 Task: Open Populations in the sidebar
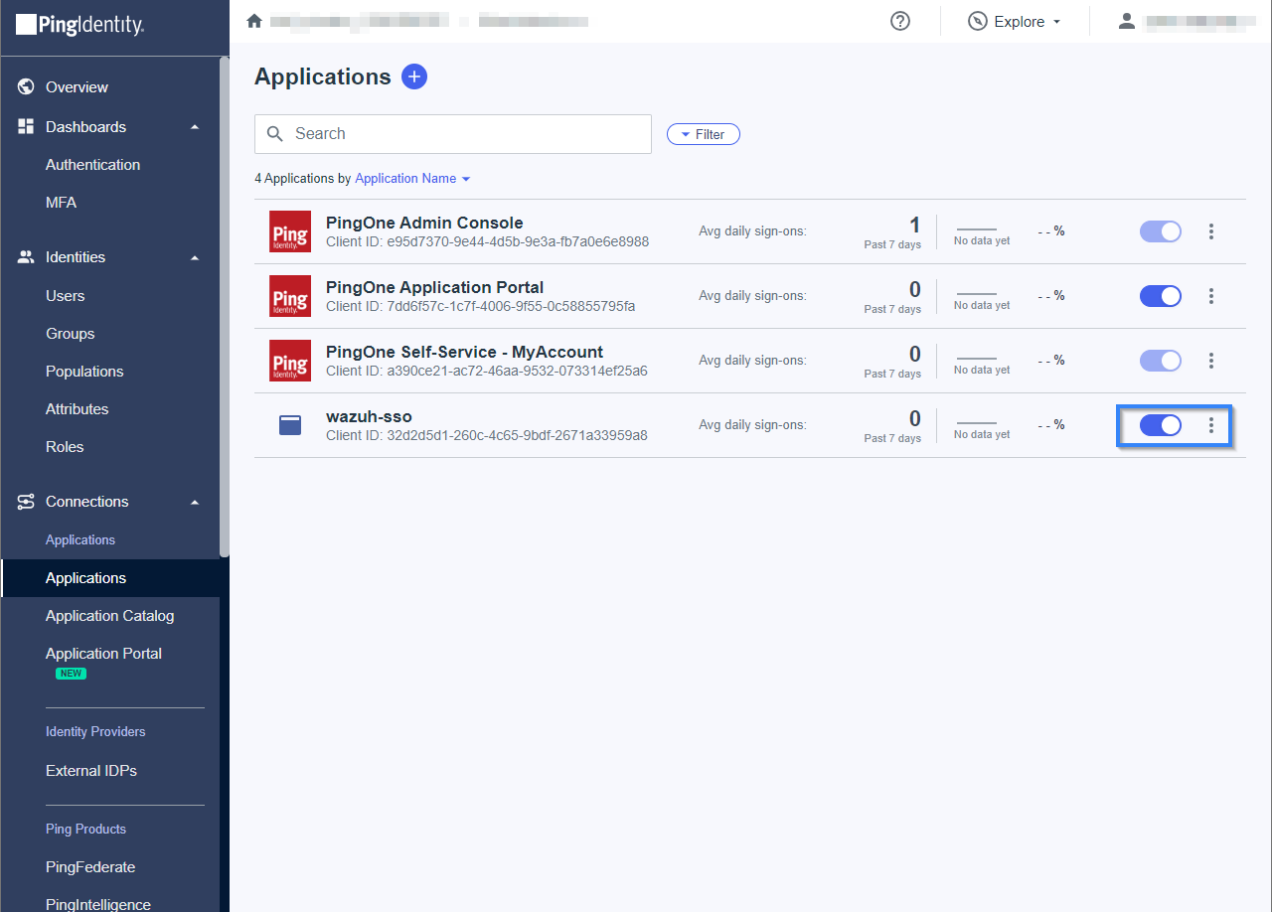[x=84, y=372]
